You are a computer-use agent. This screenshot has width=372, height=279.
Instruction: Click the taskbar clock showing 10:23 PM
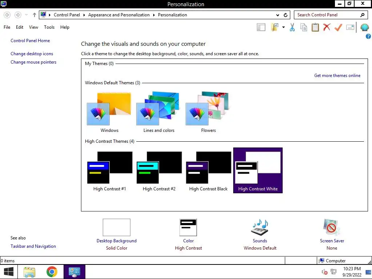352,272
